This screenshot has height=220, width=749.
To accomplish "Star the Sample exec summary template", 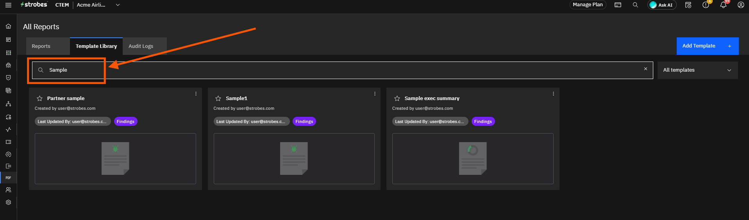I will click(397, 99).
